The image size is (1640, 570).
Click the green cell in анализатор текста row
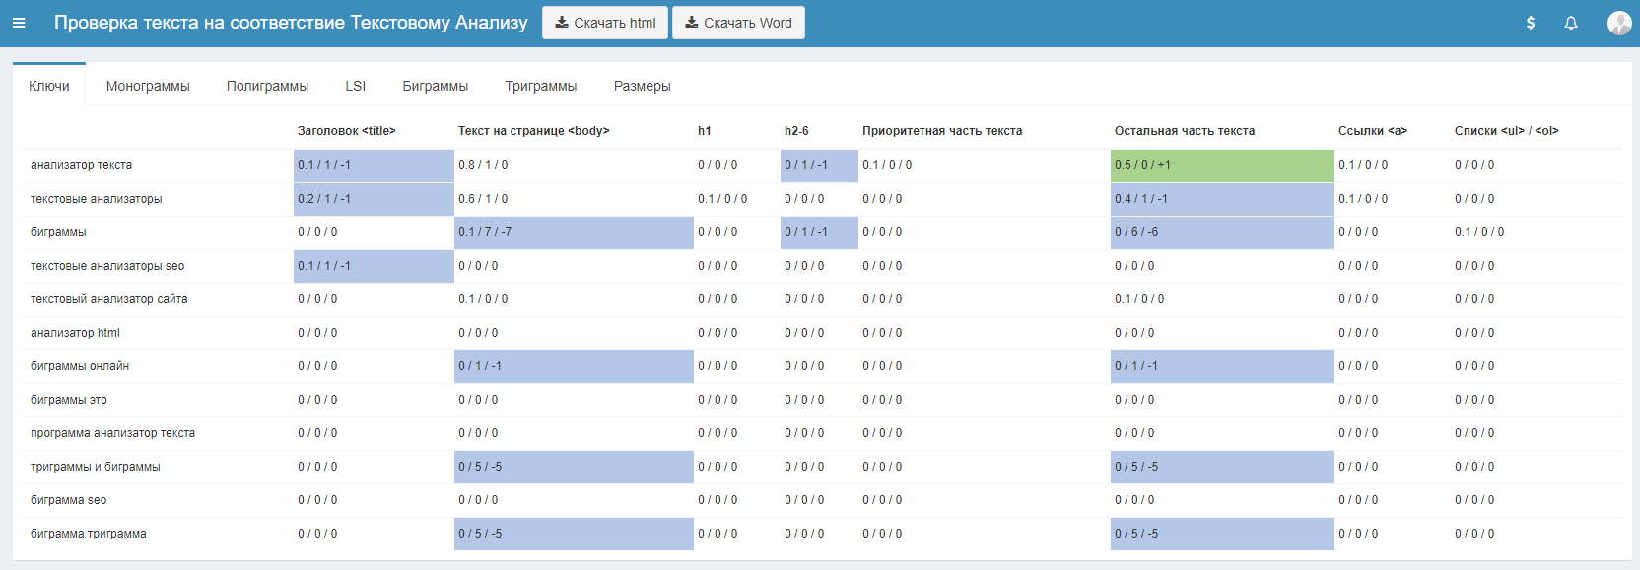1221,165
